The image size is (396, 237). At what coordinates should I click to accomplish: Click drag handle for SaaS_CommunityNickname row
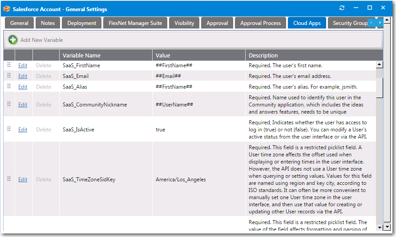click(x=9, y=104)
